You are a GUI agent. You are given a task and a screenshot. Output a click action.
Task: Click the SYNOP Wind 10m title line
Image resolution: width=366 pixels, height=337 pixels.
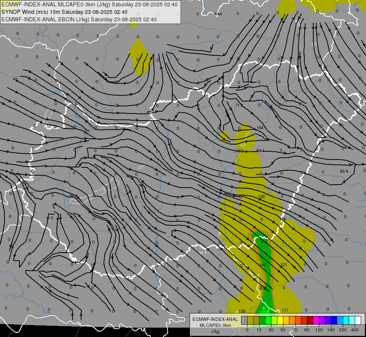click(64, 12)
